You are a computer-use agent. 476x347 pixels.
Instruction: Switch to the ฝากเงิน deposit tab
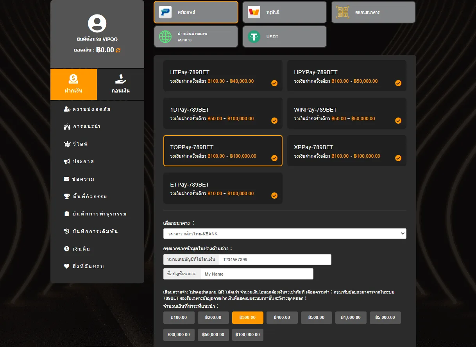tap(73, 84)
